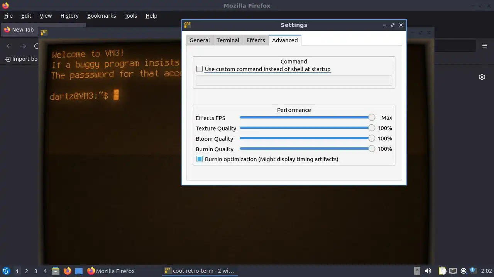Click the Firefox logo in title bar
494x277 pixels.
5,5
